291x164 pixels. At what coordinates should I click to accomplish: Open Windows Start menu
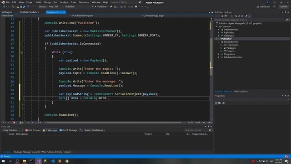click(3, 161)
